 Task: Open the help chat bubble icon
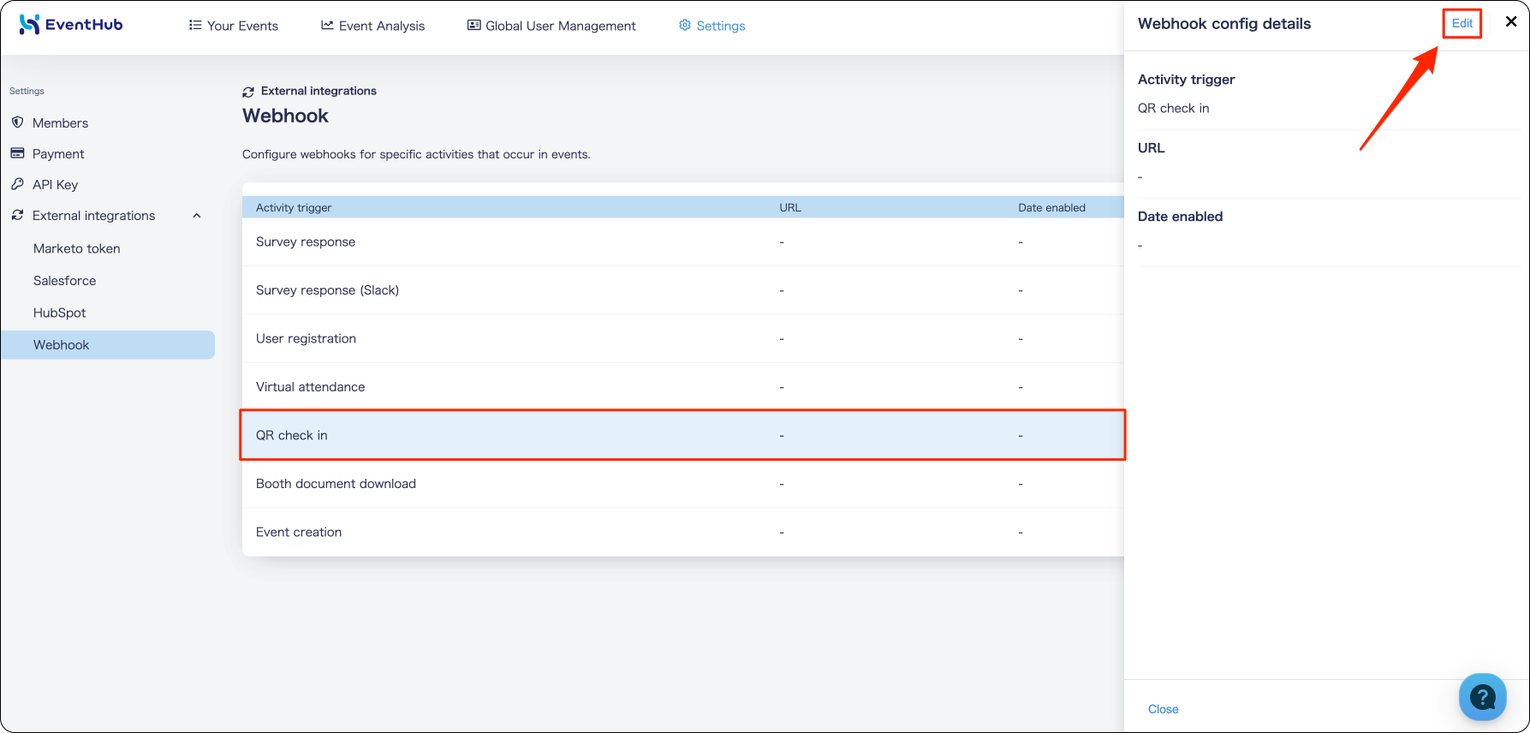(1483, 697)
